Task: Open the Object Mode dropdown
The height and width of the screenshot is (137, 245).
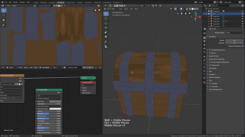Action: [x=111, y=9]
